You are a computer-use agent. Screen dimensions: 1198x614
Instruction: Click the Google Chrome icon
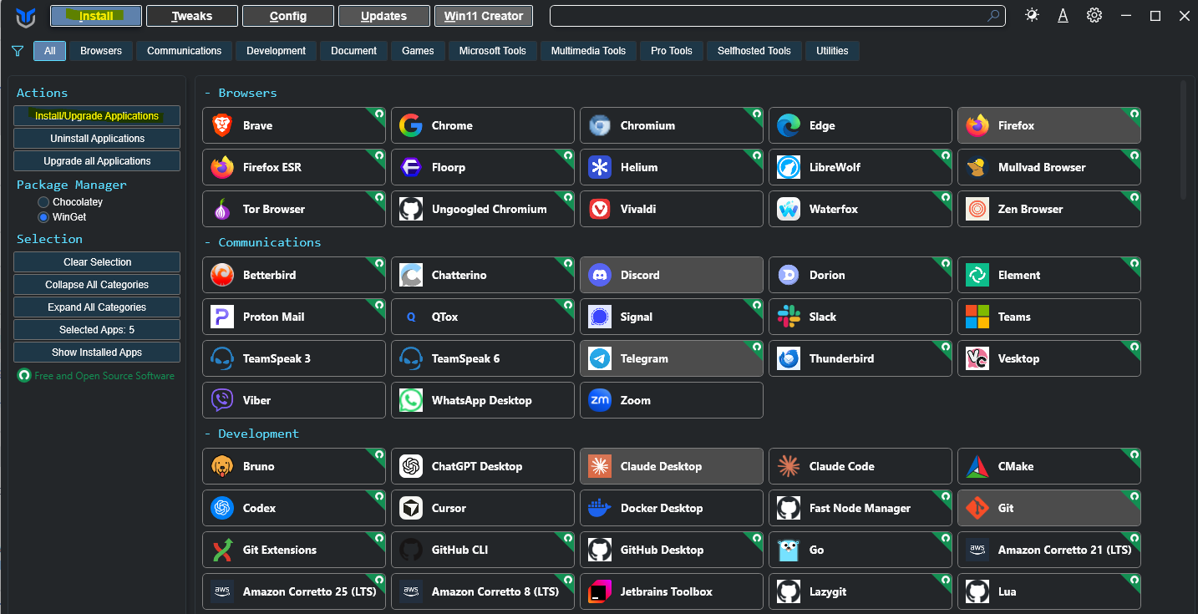(x=411, y=125)
